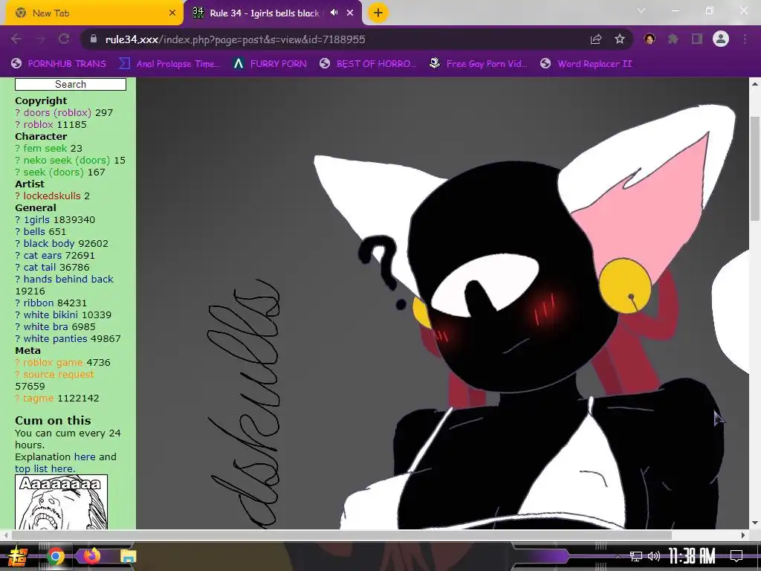
Task: View site information lock icon
Action: (x=94, y=39)
